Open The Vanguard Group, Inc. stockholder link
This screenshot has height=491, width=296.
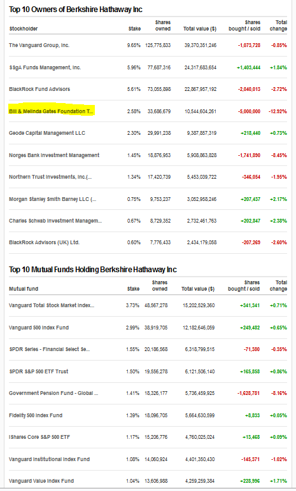click(x=39, y=45)
